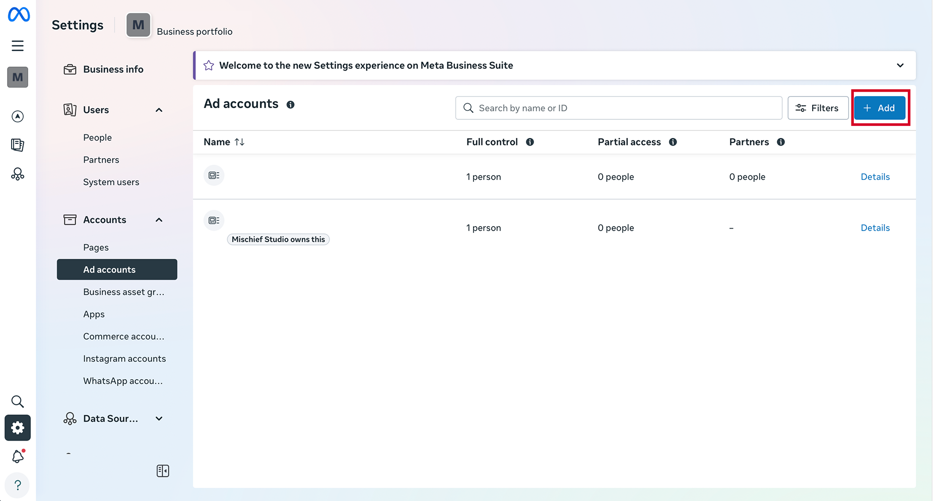Click the Search by name or ID field
The height and width of the screenshot is (501, 933).
[618, 108]
